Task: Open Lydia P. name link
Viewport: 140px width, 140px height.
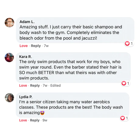Action: (x=26, y=97)
